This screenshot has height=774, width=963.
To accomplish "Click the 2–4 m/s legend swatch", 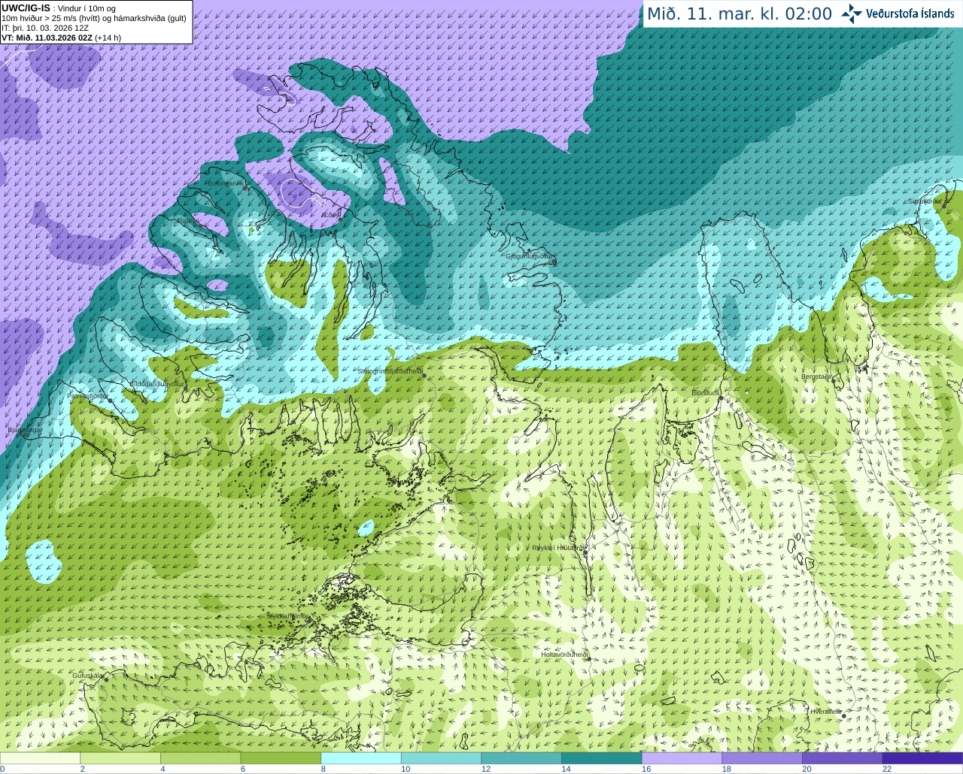I will [120, 758].
